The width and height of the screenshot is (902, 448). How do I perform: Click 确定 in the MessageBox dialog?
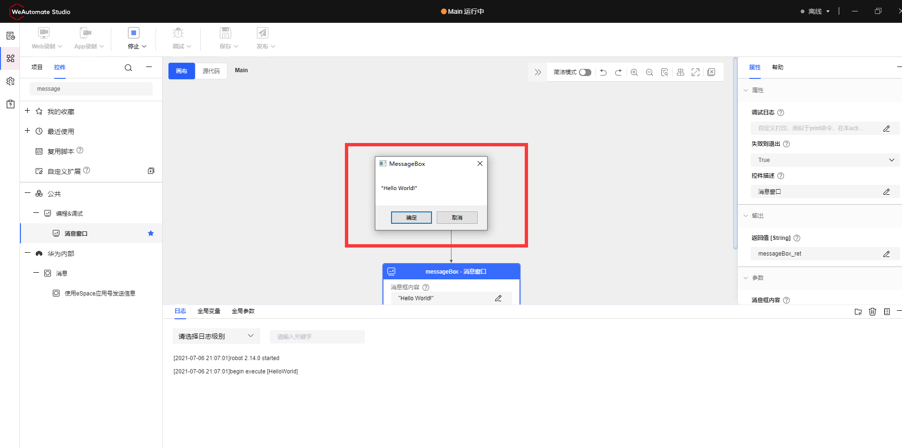click(412, 218)
